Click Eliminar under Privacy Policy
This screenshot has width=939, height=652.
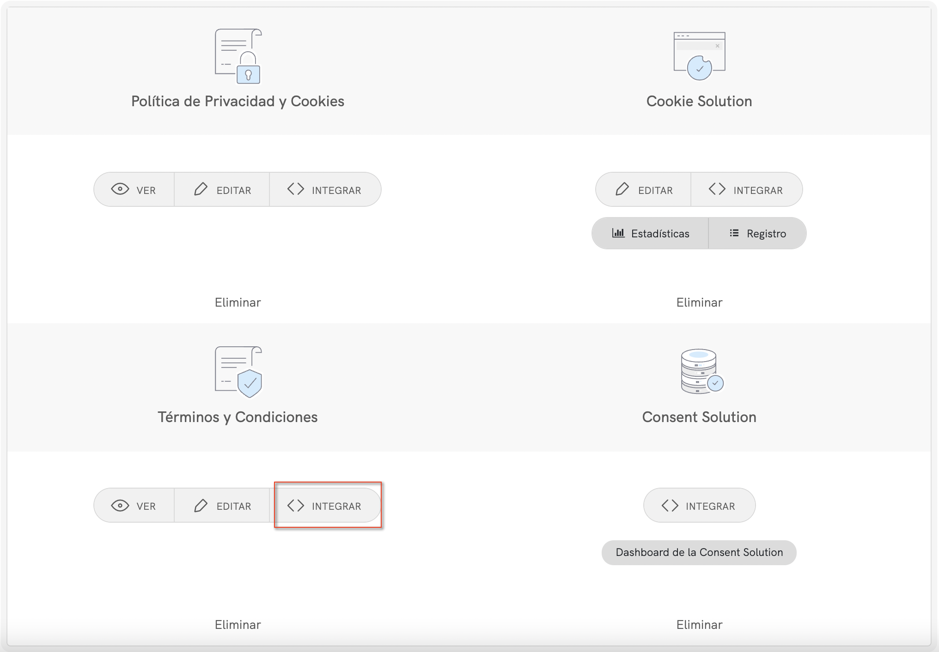(x=238, y=302)
